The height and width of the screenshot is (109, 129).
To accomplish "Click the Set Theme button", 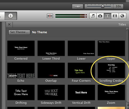I will [x=19, y=32].
